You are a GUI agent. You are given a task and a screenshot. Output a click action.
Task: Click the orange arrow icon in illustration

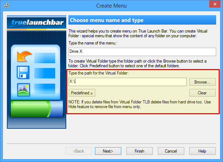coord(25,56)
